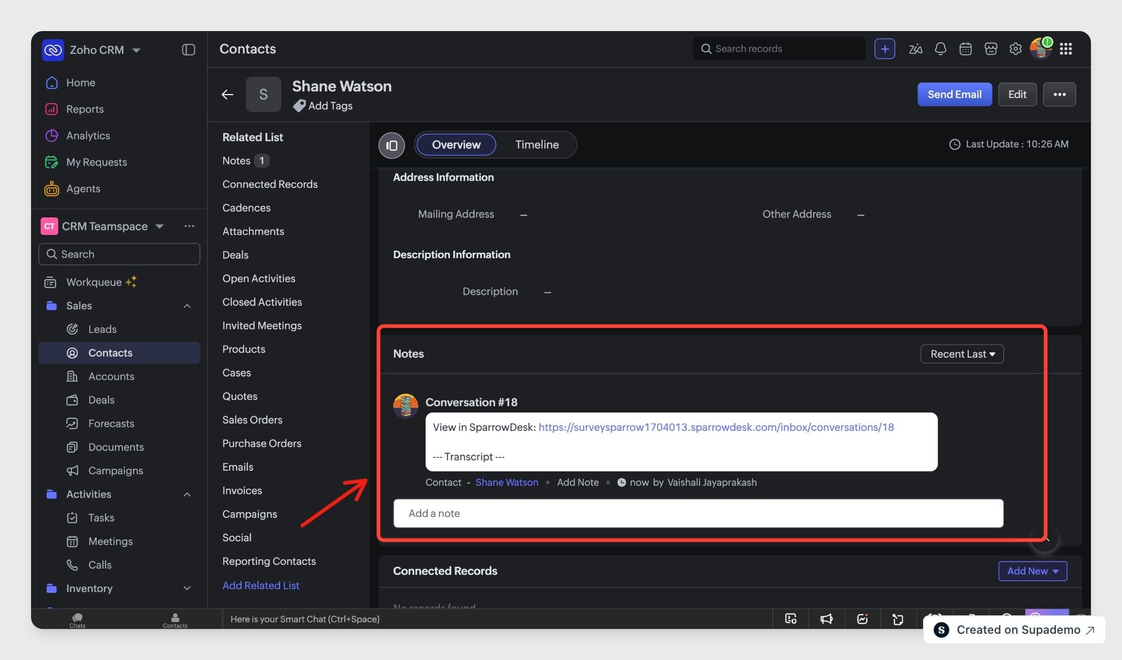
Task: Jump to Invoices in Related List
Action: click(242, 491)
